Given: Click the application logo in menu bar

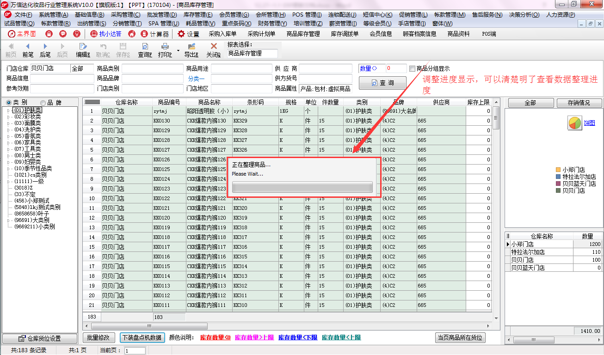Looking at the screenshot, I should 7,15.
